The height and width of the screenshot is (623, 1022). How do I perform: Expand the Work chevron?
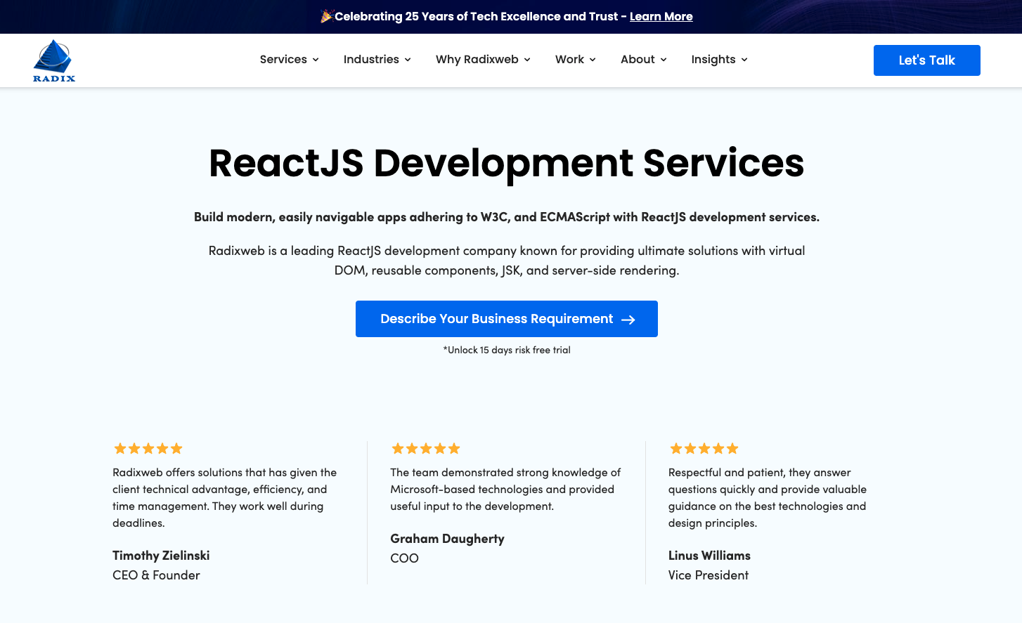tap(593, 60)
